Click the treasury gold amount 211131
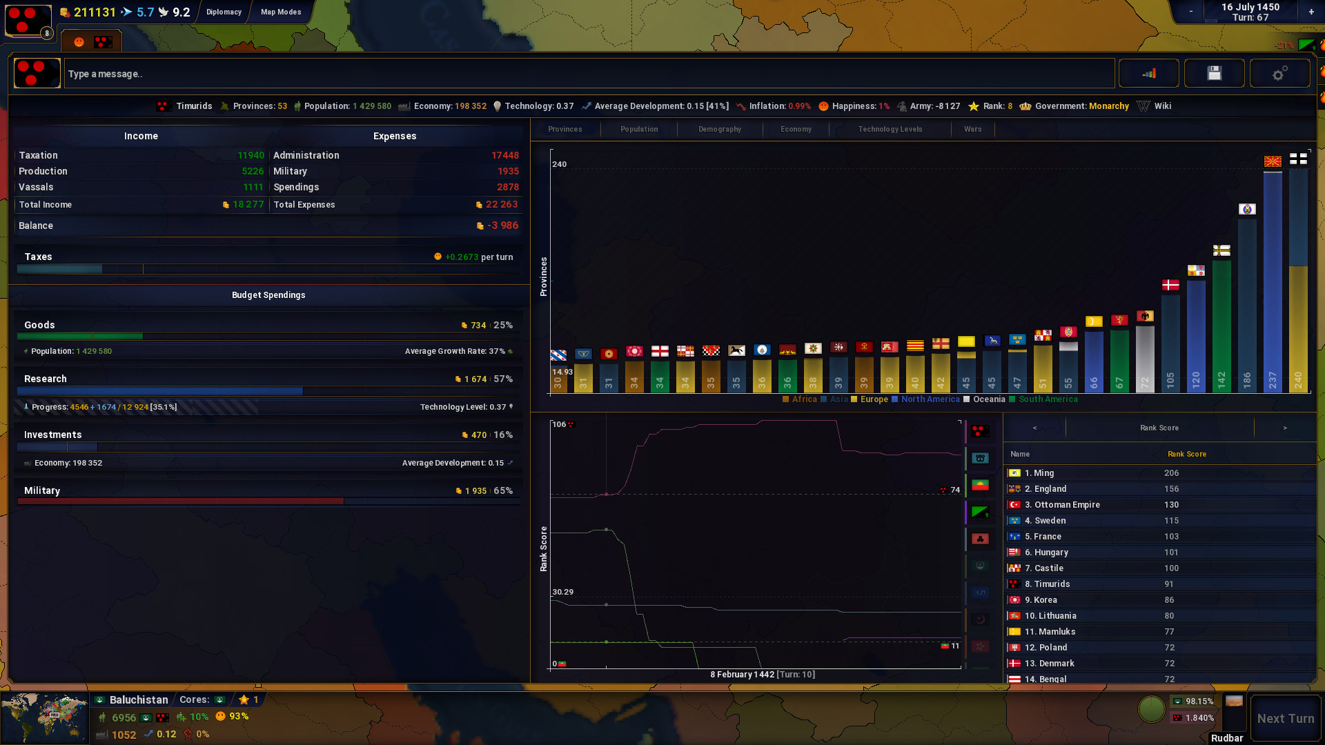Screen dimensions: 1325x745 click(88, 12)
